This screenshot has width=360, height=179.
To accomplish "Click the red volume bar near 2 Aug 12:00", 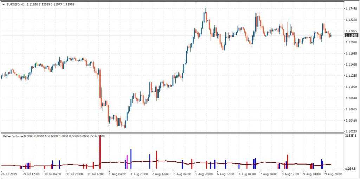I will click(156, 159).
